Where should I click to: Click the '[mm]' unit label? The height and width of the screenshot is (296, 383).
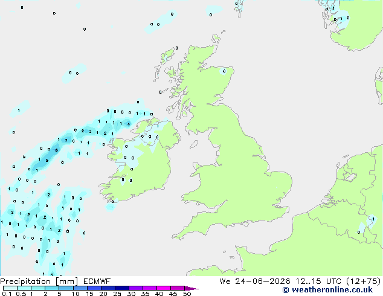(67, 282)
